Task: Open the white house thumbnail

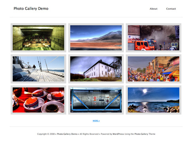Action: pos(96,69)
